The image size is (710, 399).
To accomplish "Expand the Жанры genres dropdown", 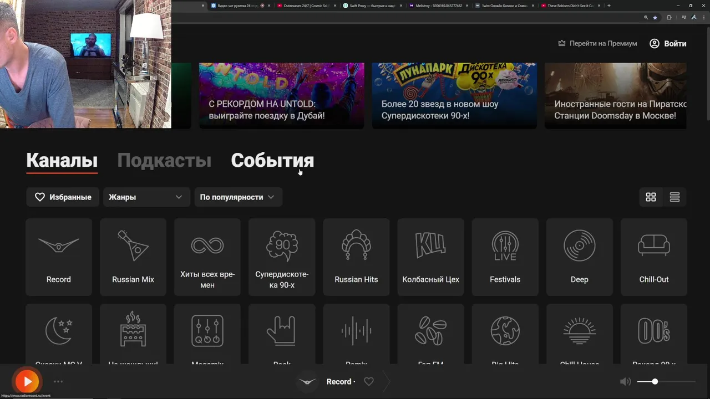I will click(145, 197).
